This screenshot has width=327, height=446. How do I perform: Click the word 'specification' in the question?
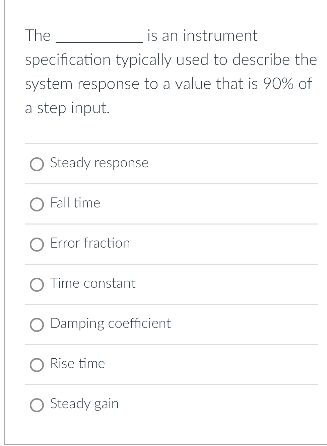[68, 60]
